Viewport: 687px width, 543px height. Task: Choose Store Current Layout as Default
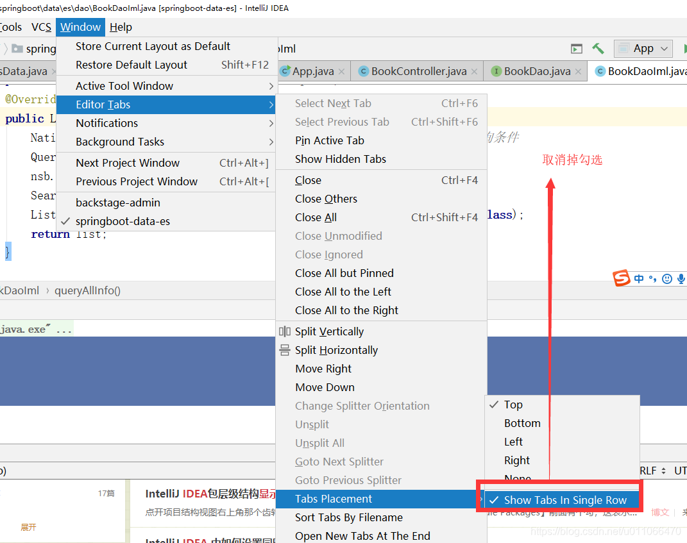(x=167, y=46)
